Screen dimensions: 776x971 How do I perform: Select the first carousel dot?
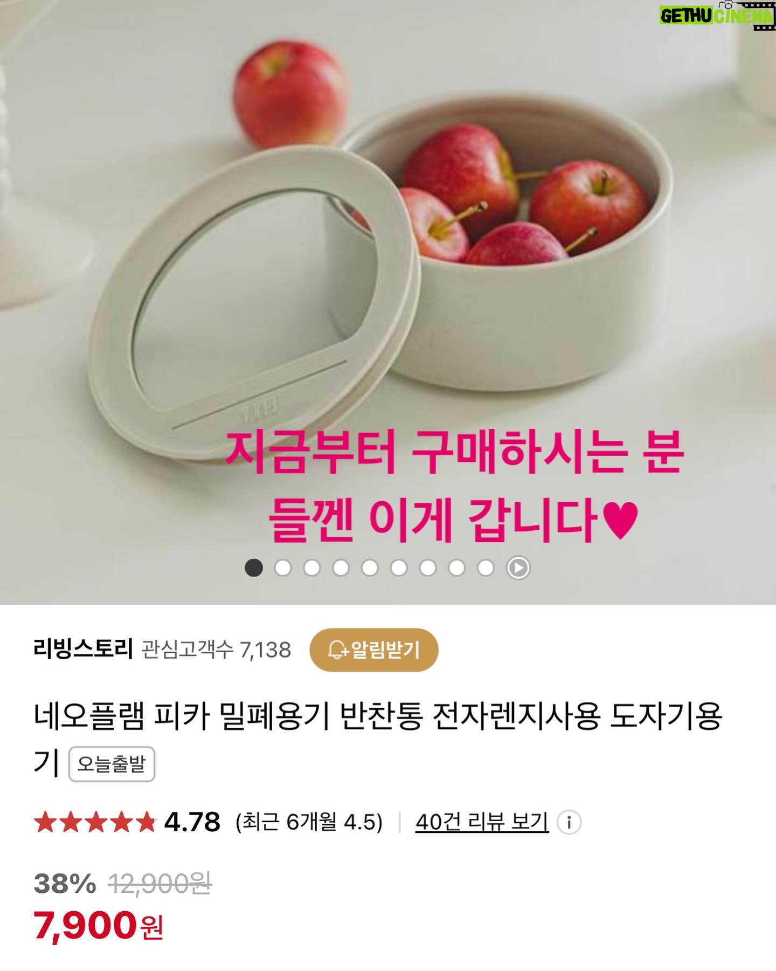point(254,568)
